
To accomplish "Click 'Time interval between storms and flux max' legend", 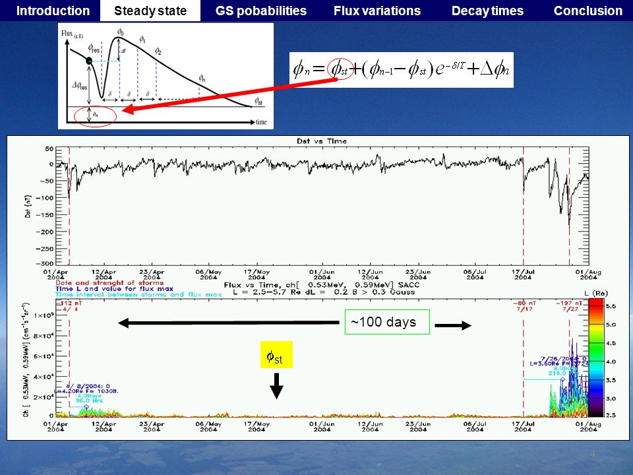I will 138,295.
